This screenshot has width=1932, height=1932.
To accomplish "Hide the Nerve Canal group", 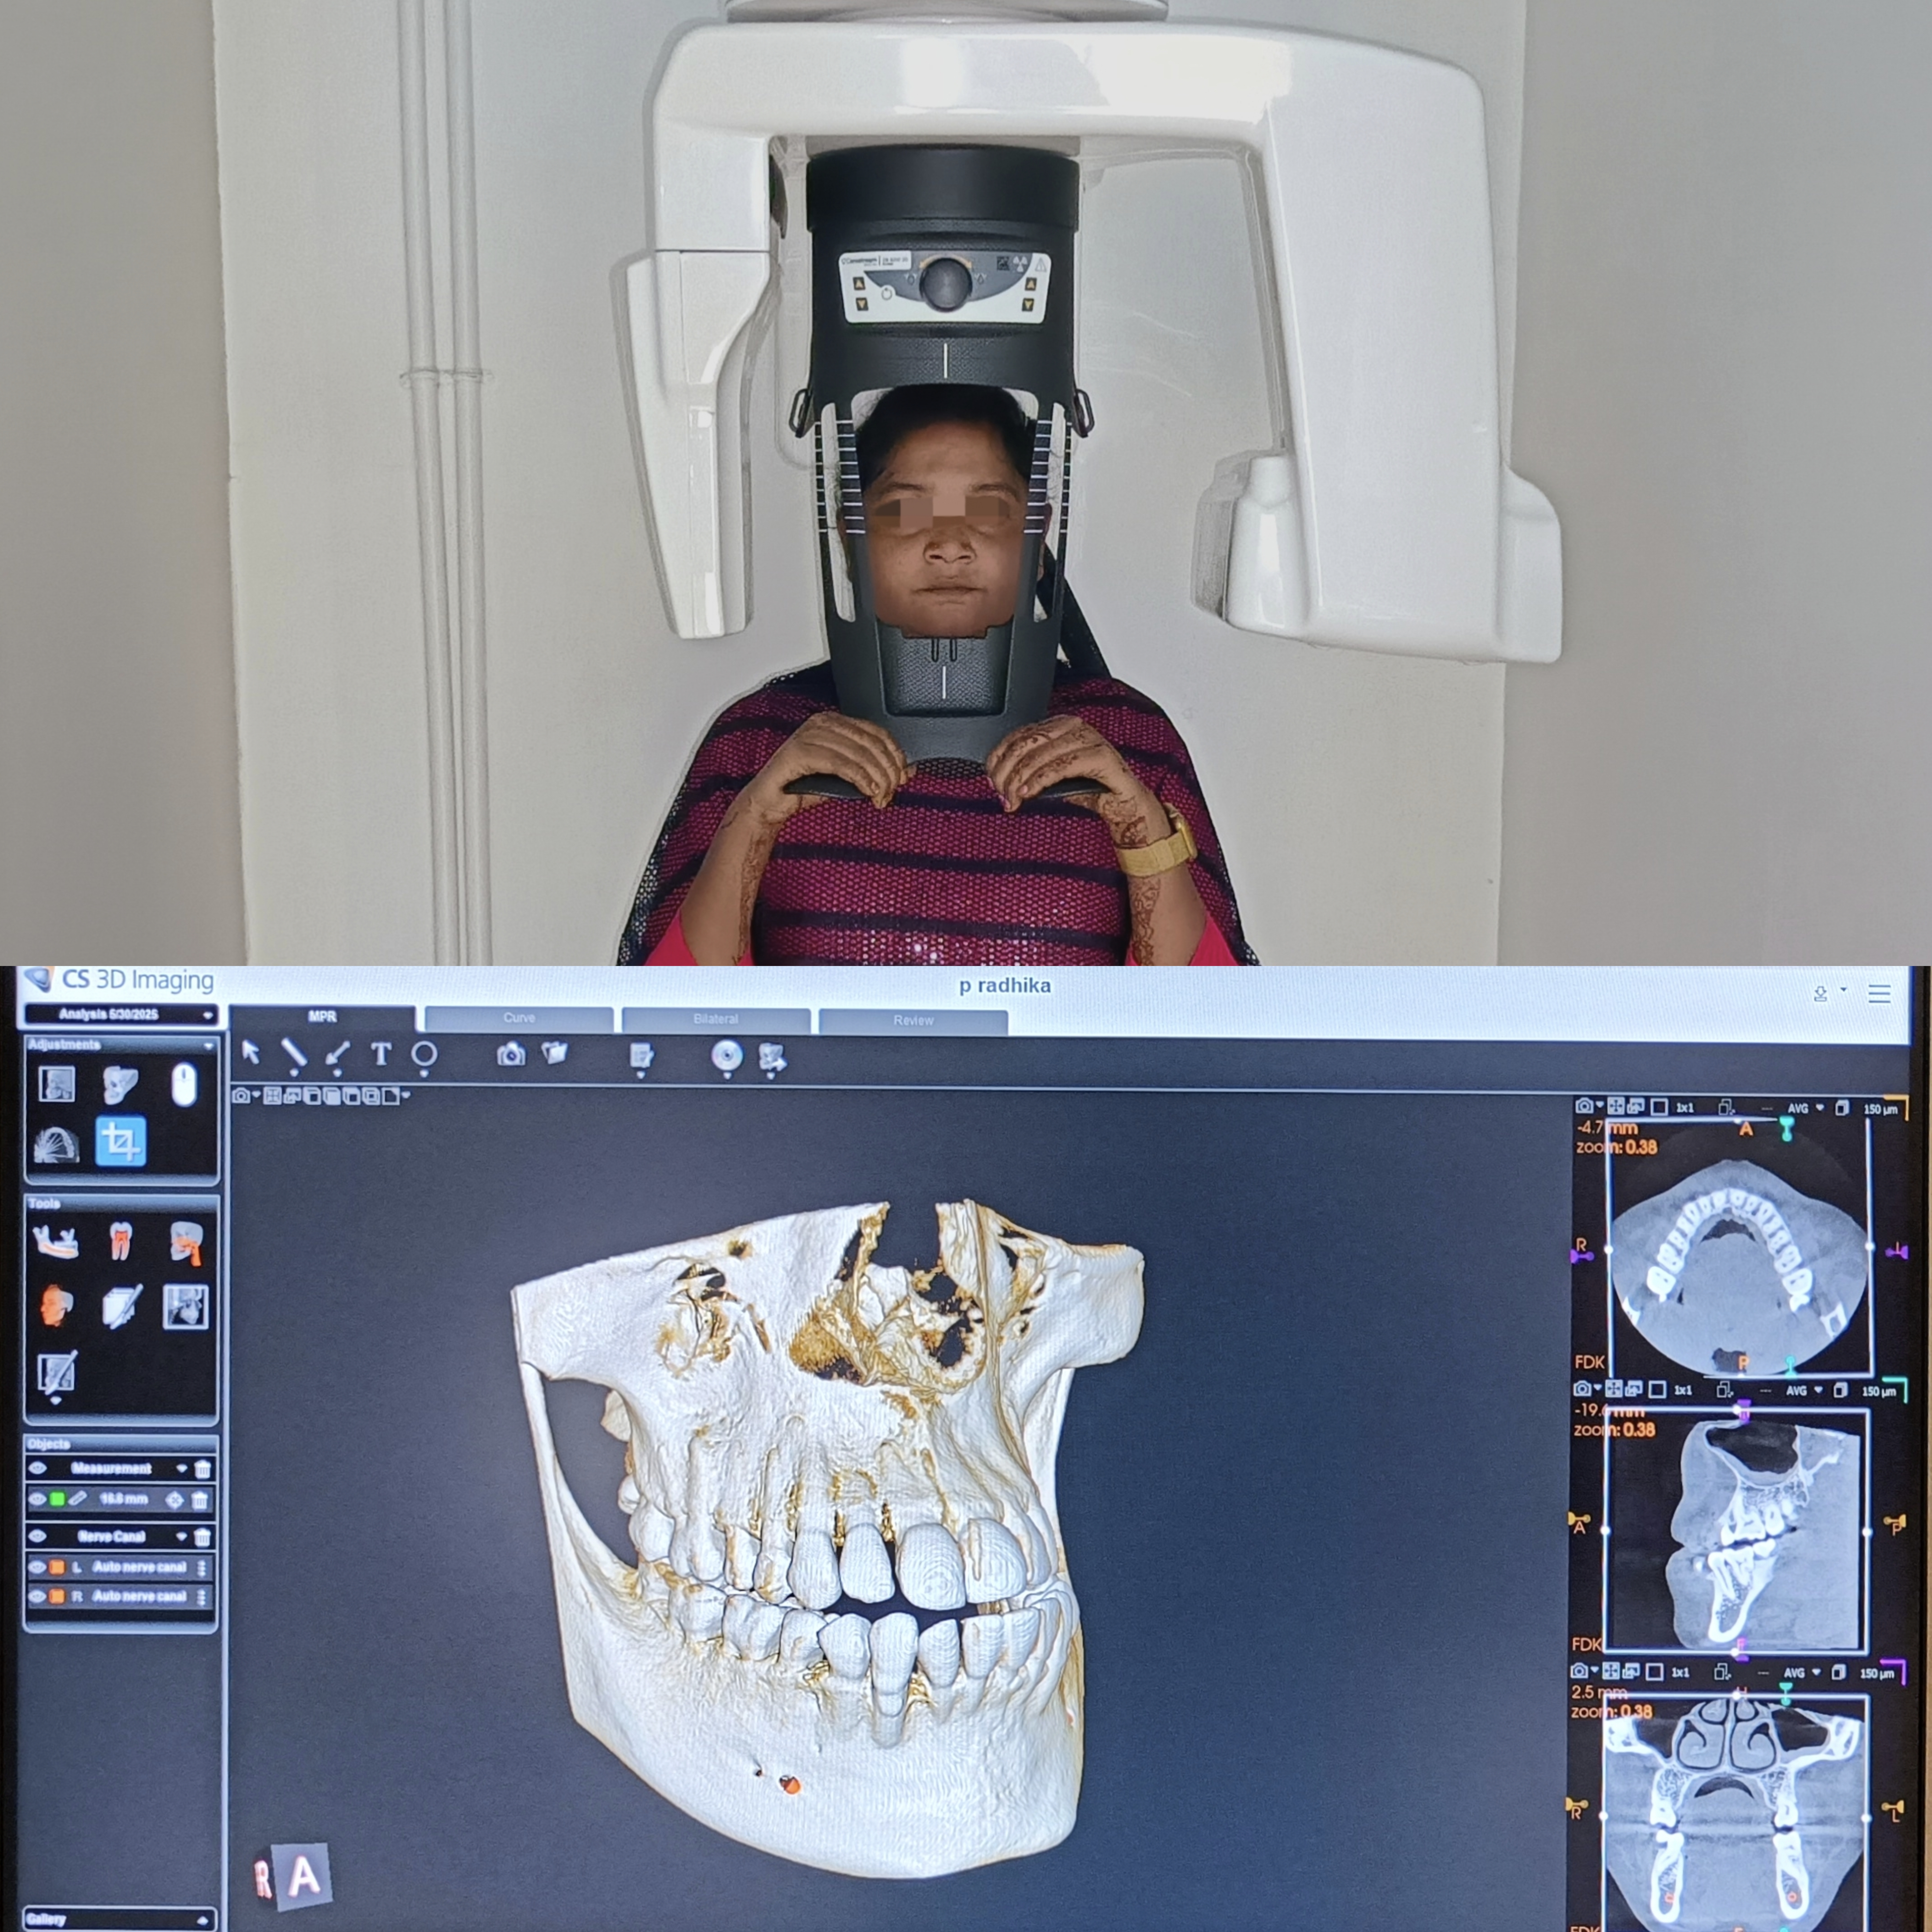I will tap(38, 1536).
